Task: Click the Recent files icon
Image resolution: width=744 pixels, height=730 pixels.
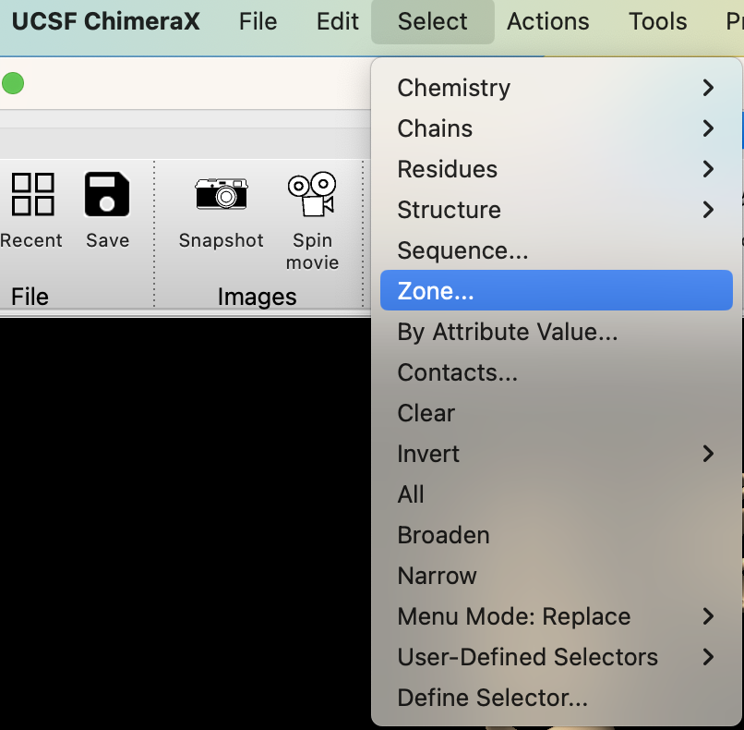Action: click(32, 195)
